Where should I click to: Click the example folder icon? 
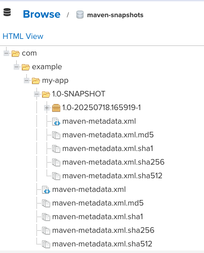(x=26, y=67)
